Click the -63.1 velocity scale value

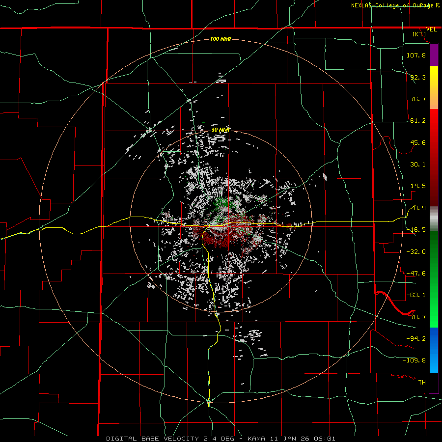416,295
